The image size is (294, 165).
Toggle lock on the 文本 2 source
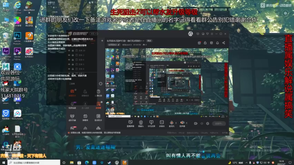(x=73, y=55)
